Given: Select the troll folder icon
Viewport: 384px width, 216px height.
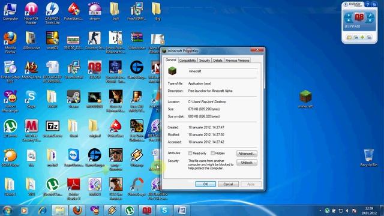Looking at the screenshot, I should click(x=115, y=11).
